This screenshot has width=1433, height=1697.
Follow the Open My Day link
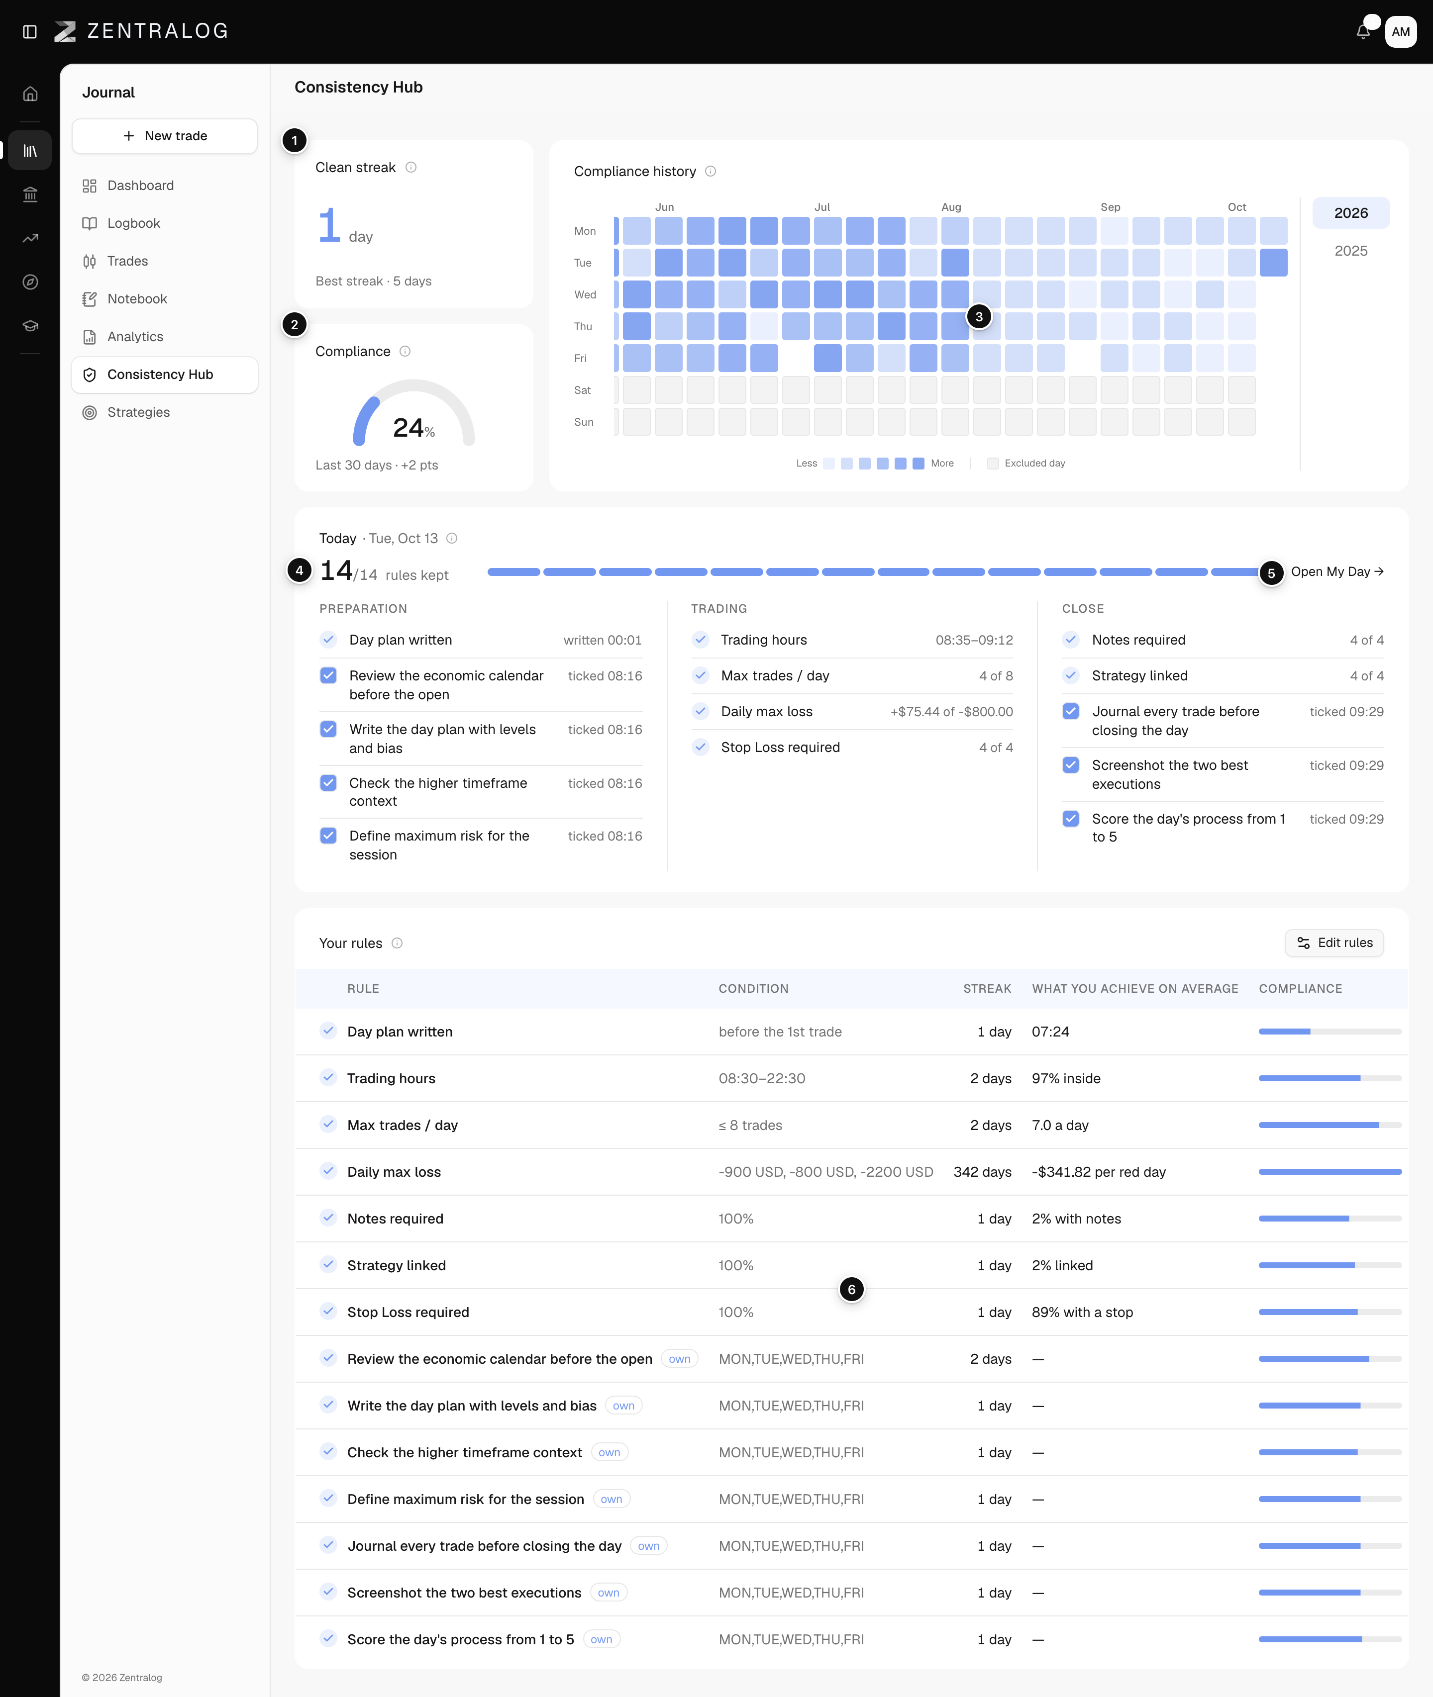coord(1337,571)
